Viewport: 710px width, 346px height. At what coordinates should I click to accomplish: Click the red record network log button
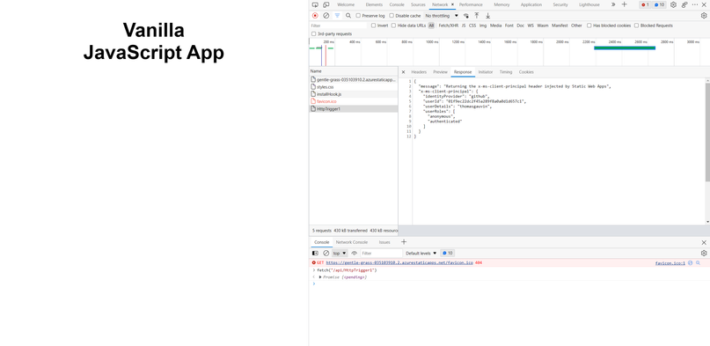pos(315,15)
